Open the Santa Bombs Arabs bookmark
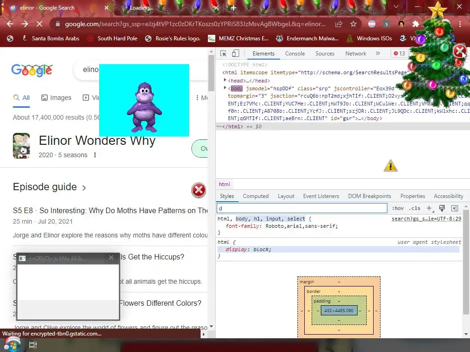The height and width of the screenshot is (352, 470). (x=50, y=38)
